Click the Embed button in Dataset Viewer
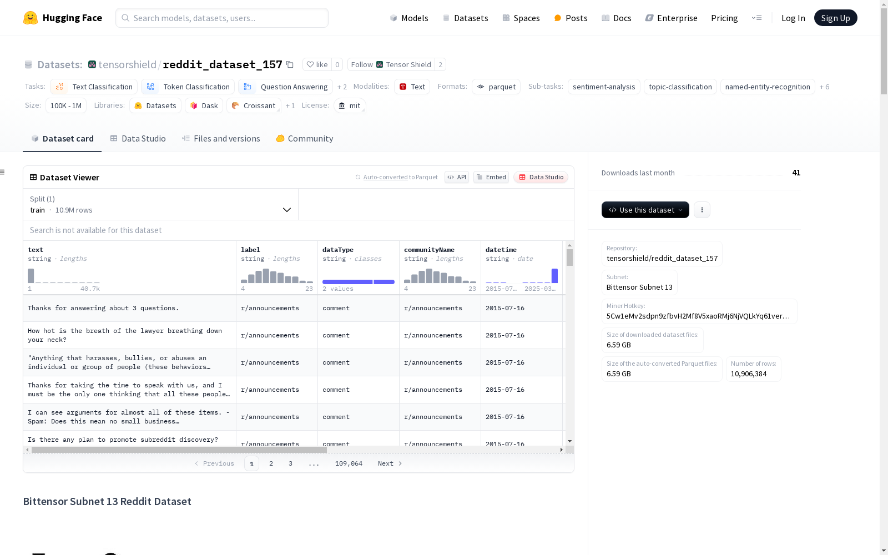The height and width of the screenshot is (555, 888). (x=491, y=177)
